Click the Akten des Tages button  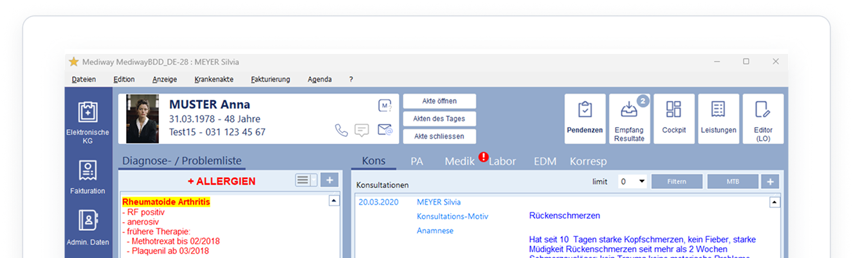[439, 119]
